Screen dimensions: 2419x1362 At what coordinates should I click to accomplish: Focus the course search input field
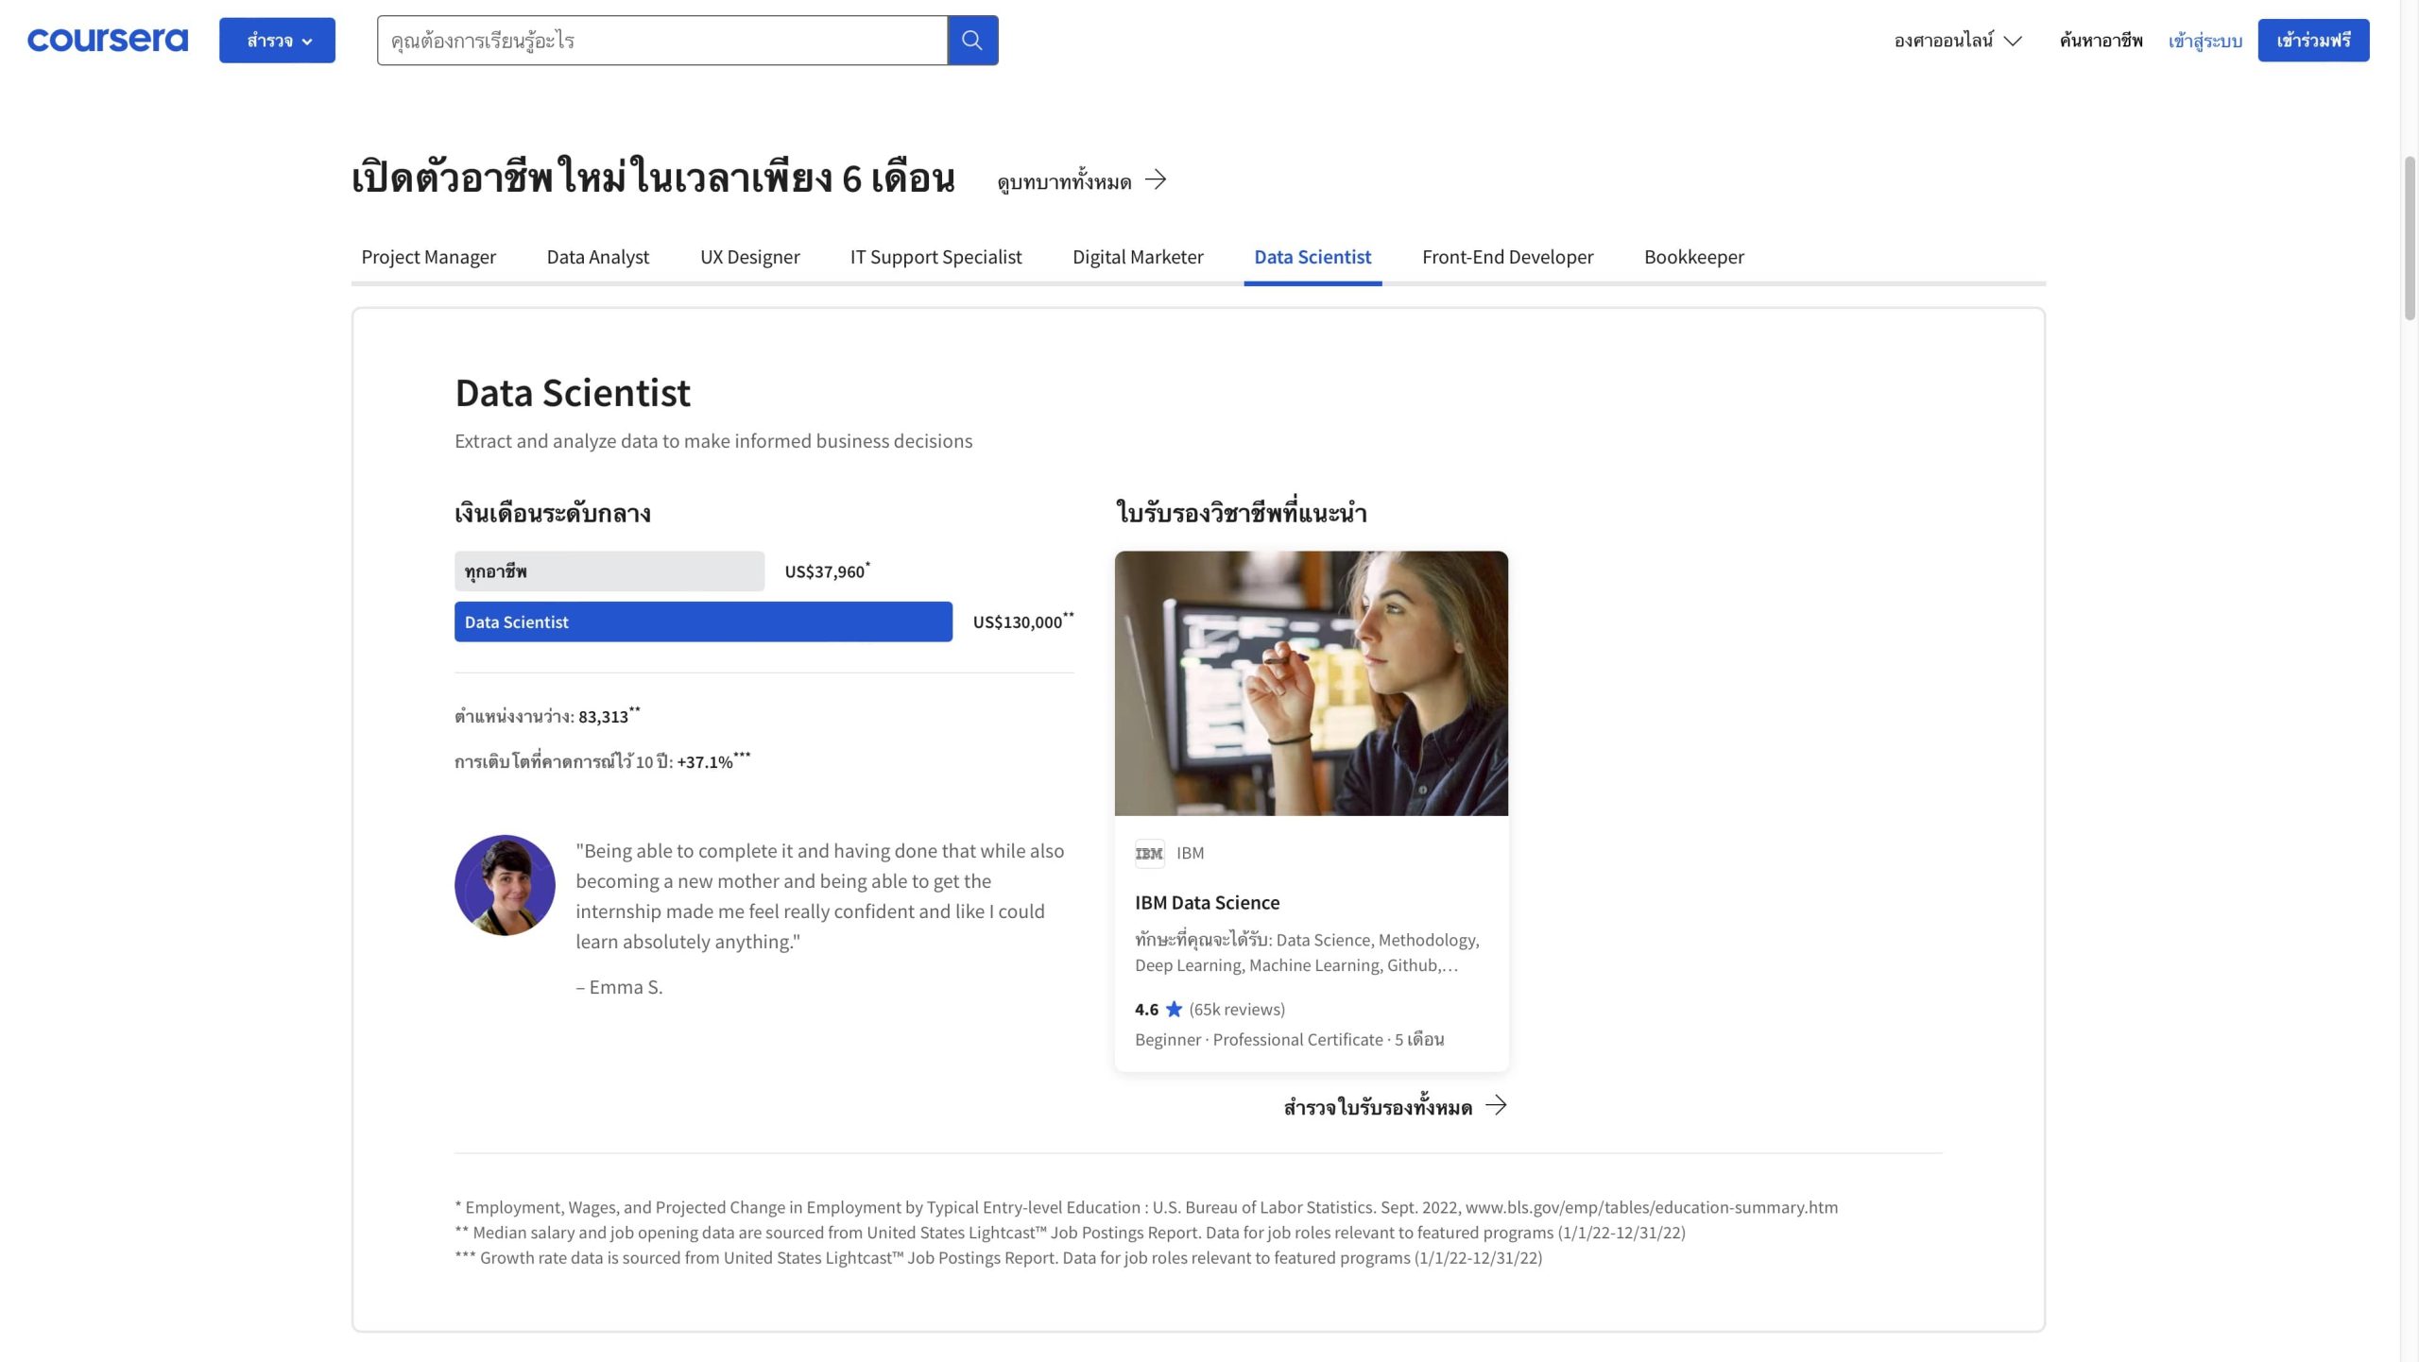click(x=661, y=40)
